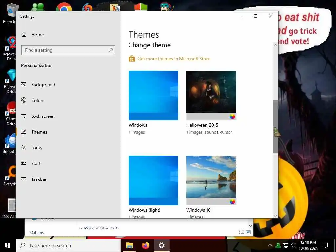Click the green user tray icon

(278, 245)
